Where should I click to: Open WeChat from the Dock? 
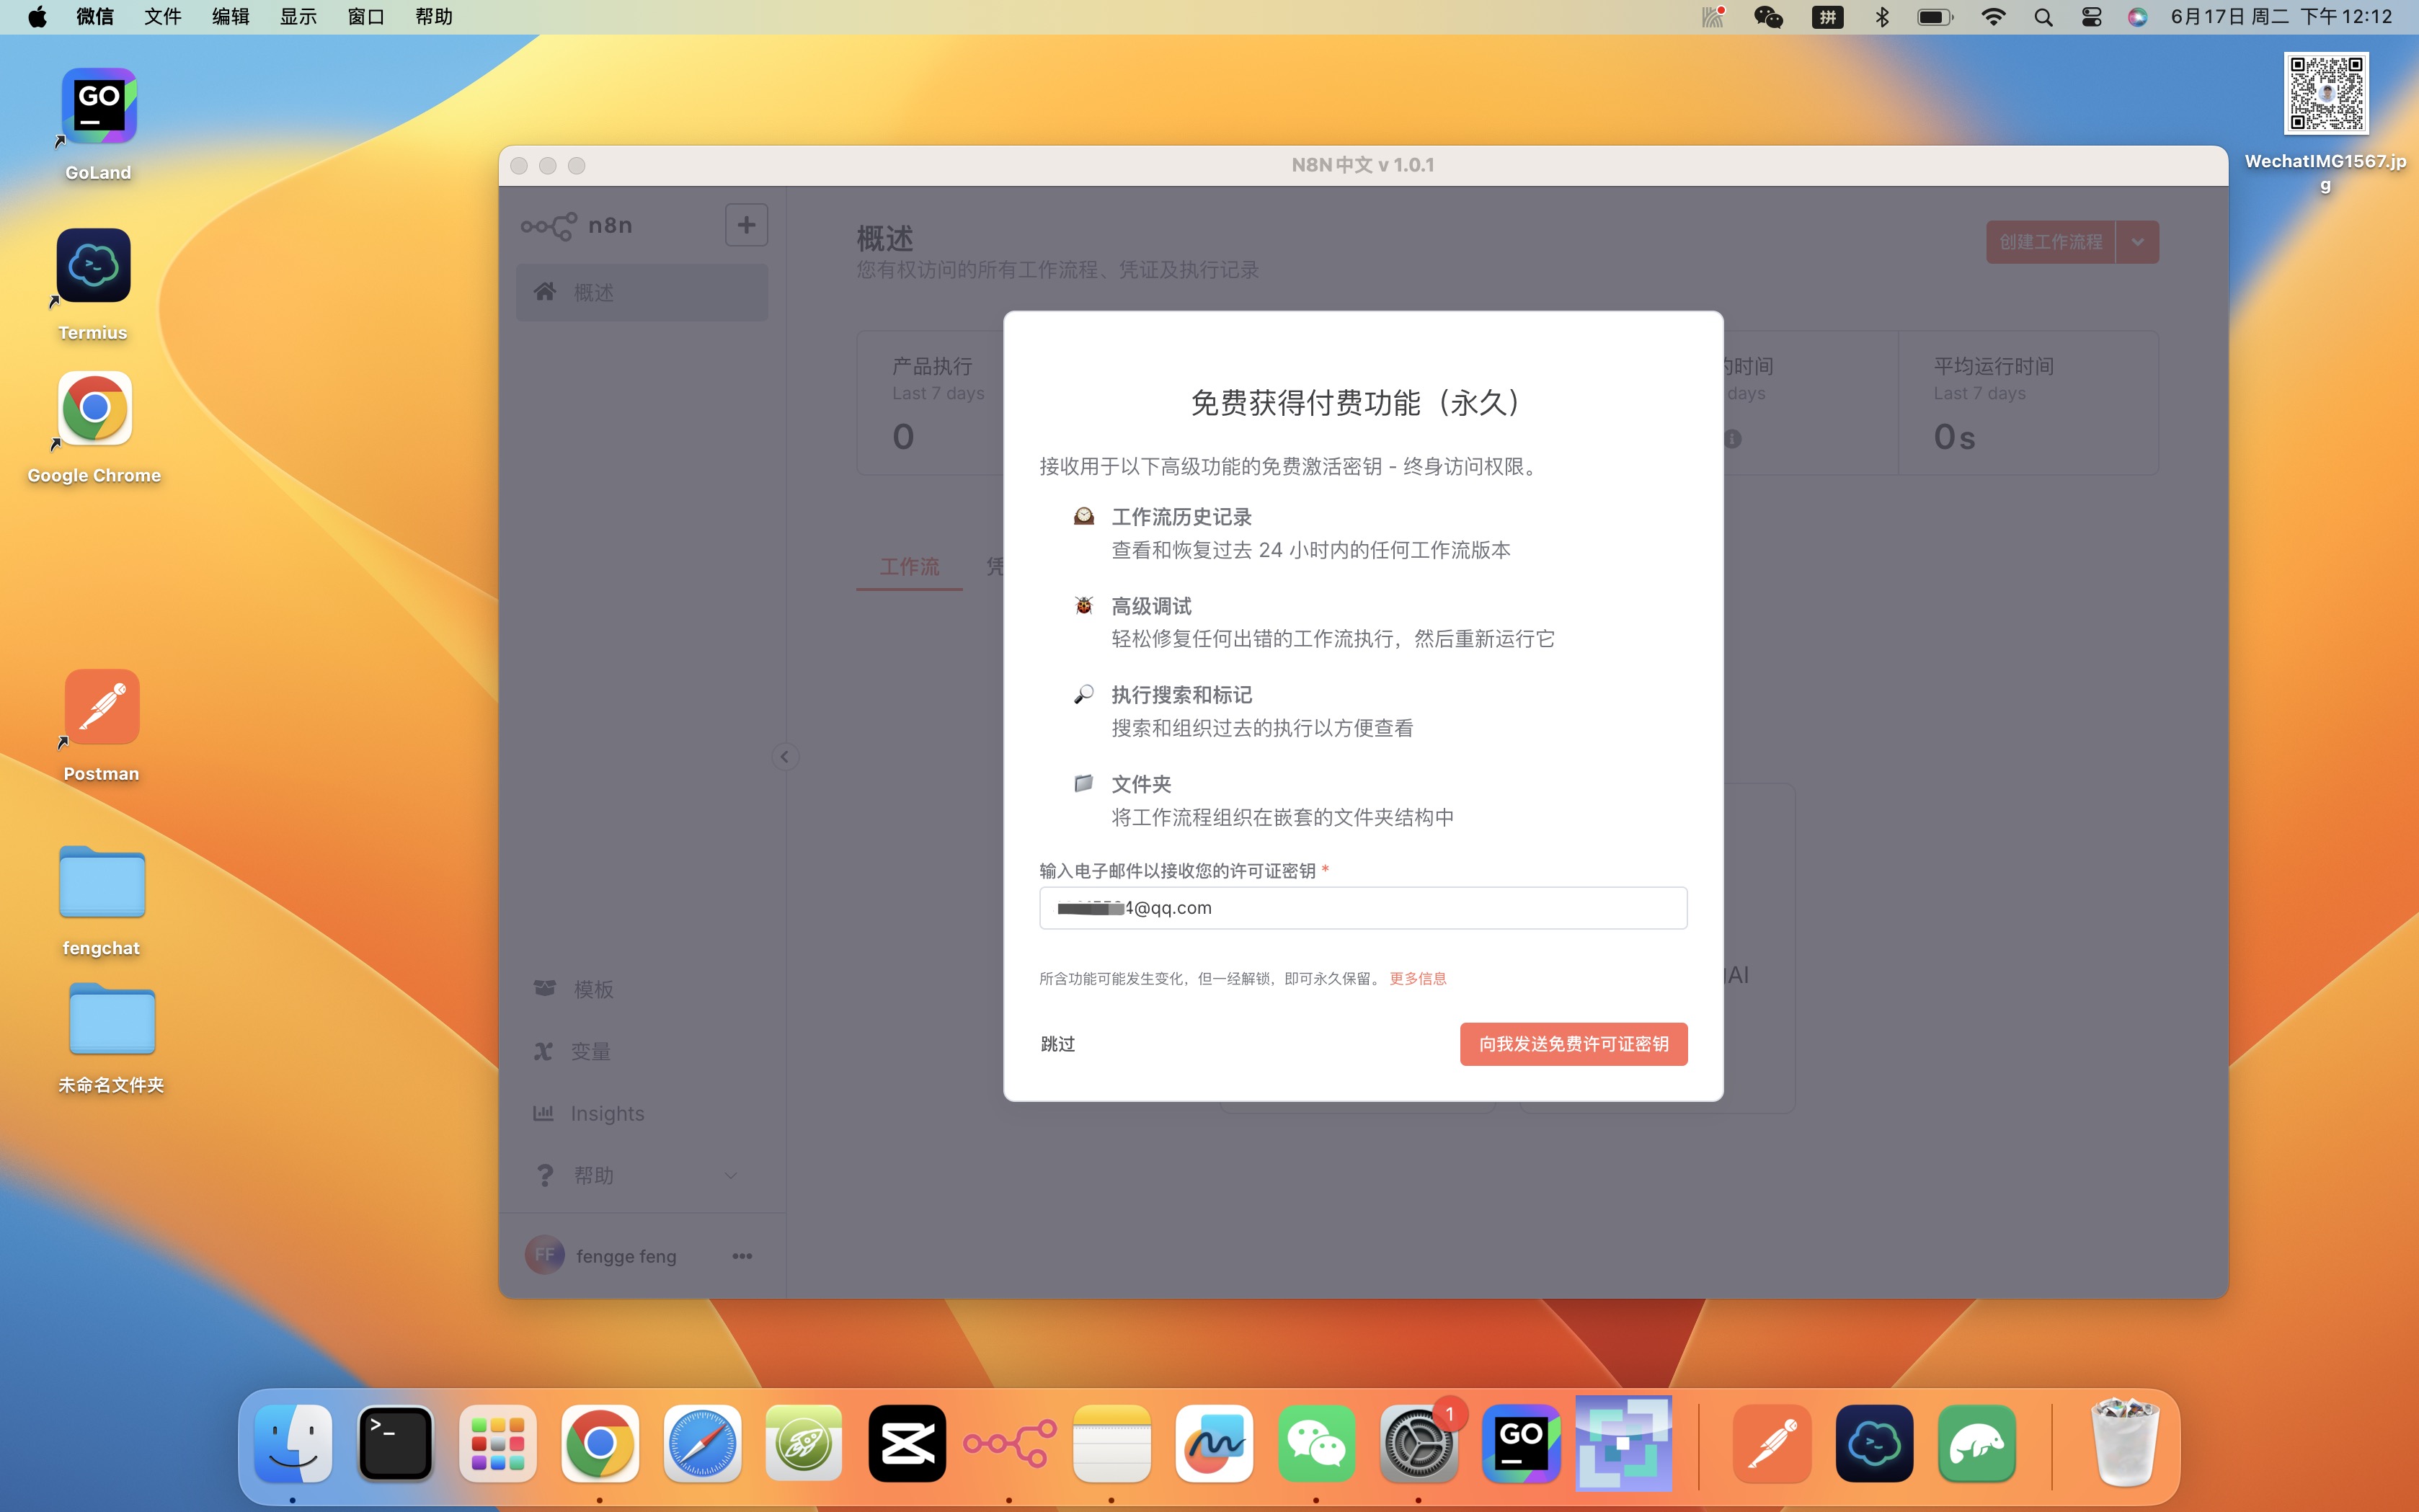[x=1316, y=1443]
